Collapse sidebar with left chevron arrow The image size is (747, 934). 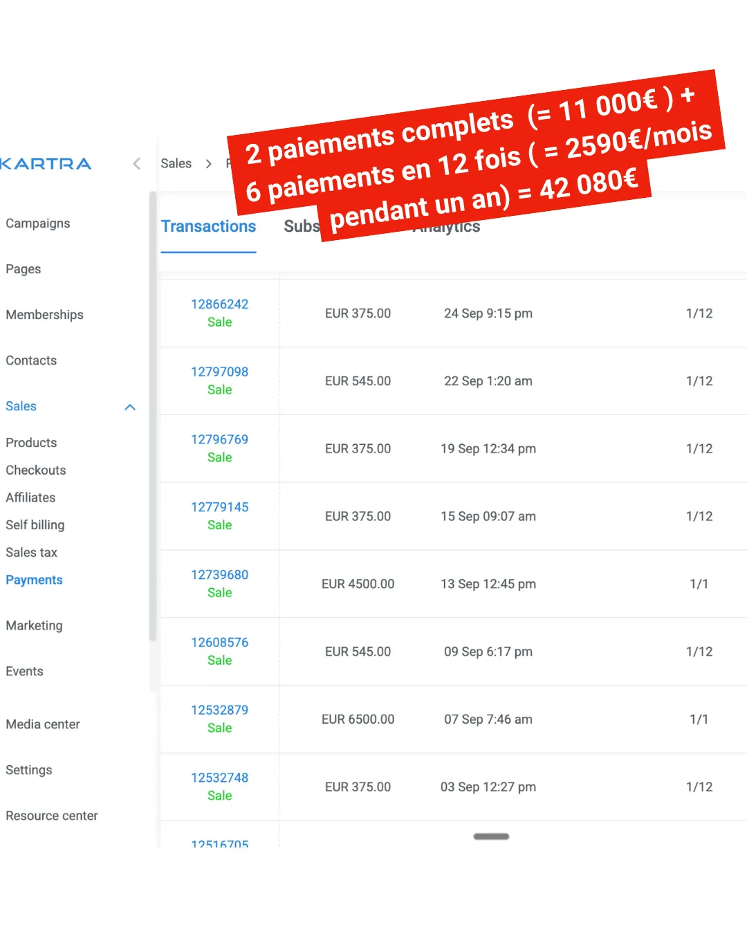pyautogui.click(x=136, y=163)
